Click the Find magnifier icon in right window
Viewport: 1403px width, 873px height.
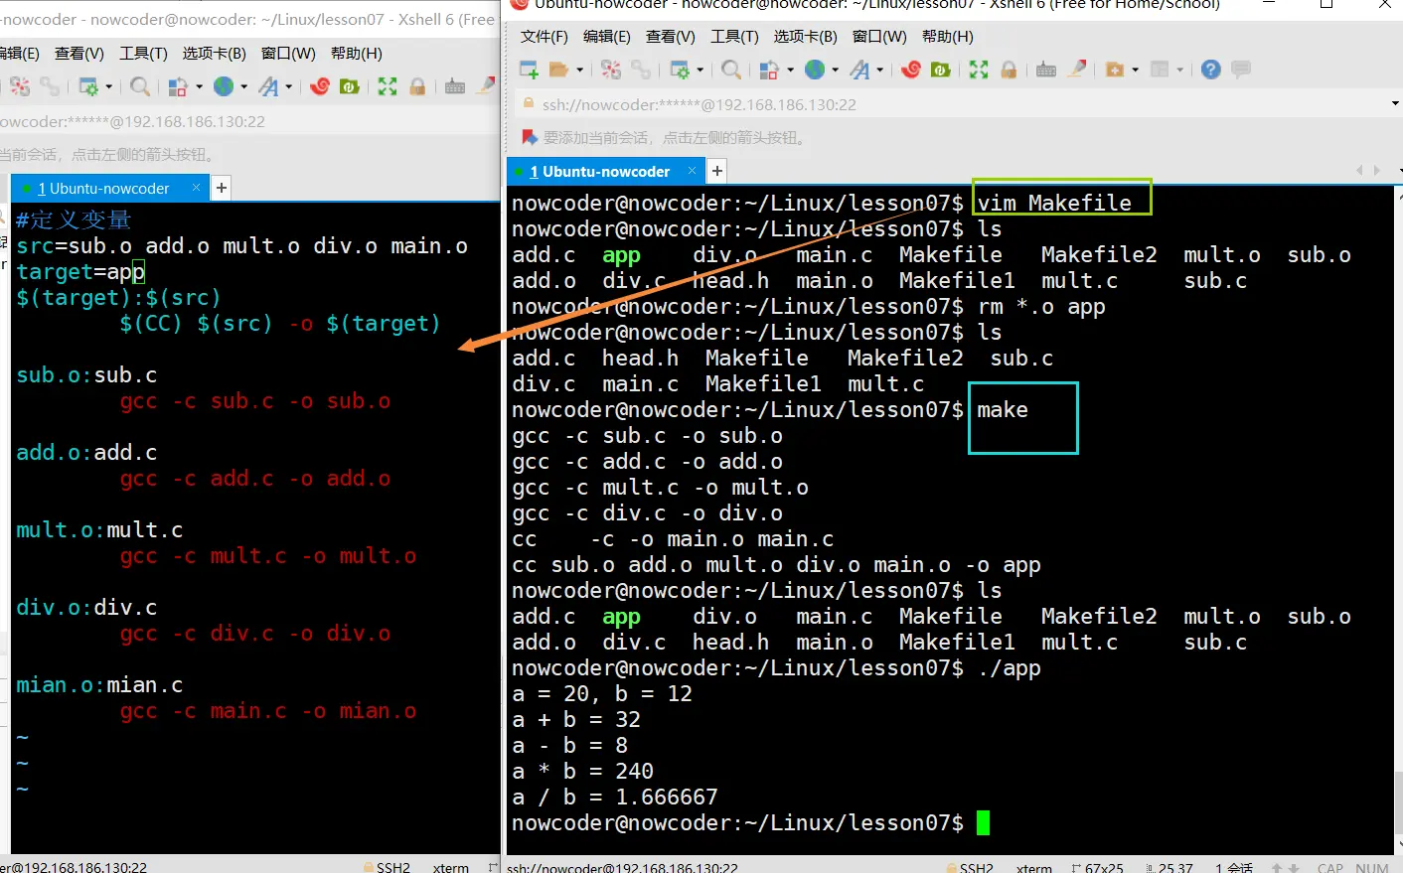tap(731, 70)
